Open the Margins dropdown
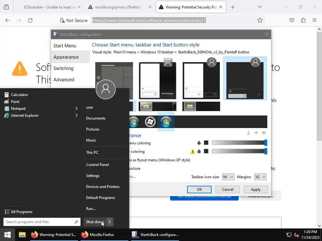 coord(260,177)
